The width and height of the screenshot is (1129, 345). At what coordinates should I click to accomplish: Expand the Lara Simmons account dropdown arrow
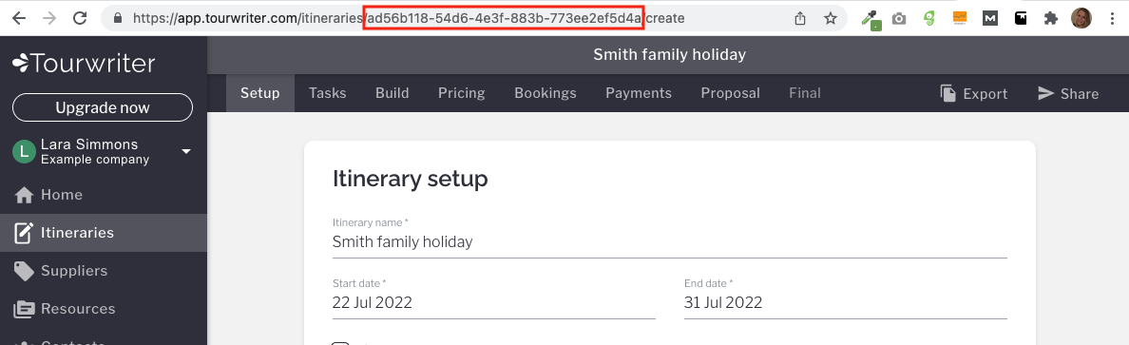pos(185,151)
